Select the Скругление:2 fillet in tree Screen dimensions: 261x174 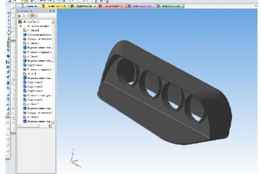(33, 82)
